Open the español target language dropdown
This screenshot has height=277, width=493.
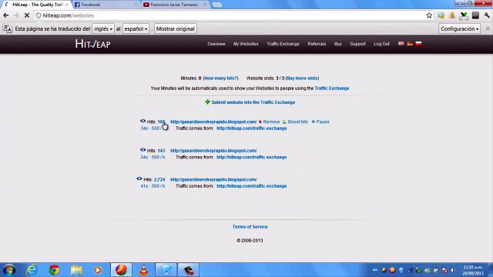tap(136, 28)
